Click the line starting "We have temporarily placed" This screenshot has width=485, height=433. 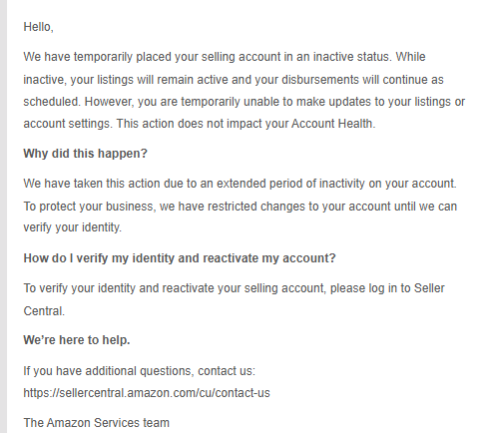[x=225, y=57]
